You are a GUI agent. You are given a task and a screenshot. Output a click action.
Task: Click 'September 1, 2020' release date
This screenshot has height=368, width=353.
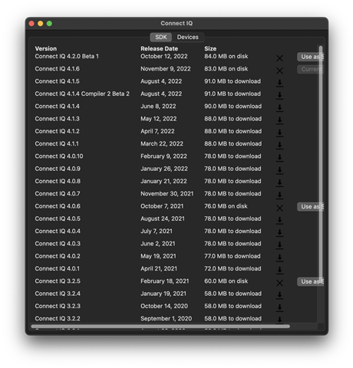point(167,318)
